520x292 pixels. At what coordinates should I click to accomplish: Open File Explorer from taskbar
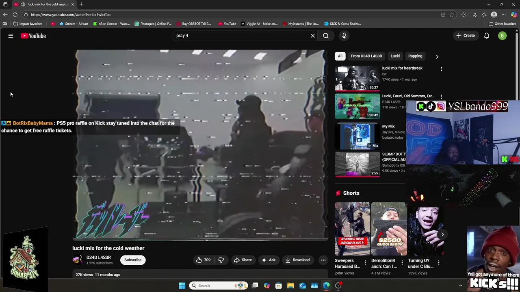290,286
